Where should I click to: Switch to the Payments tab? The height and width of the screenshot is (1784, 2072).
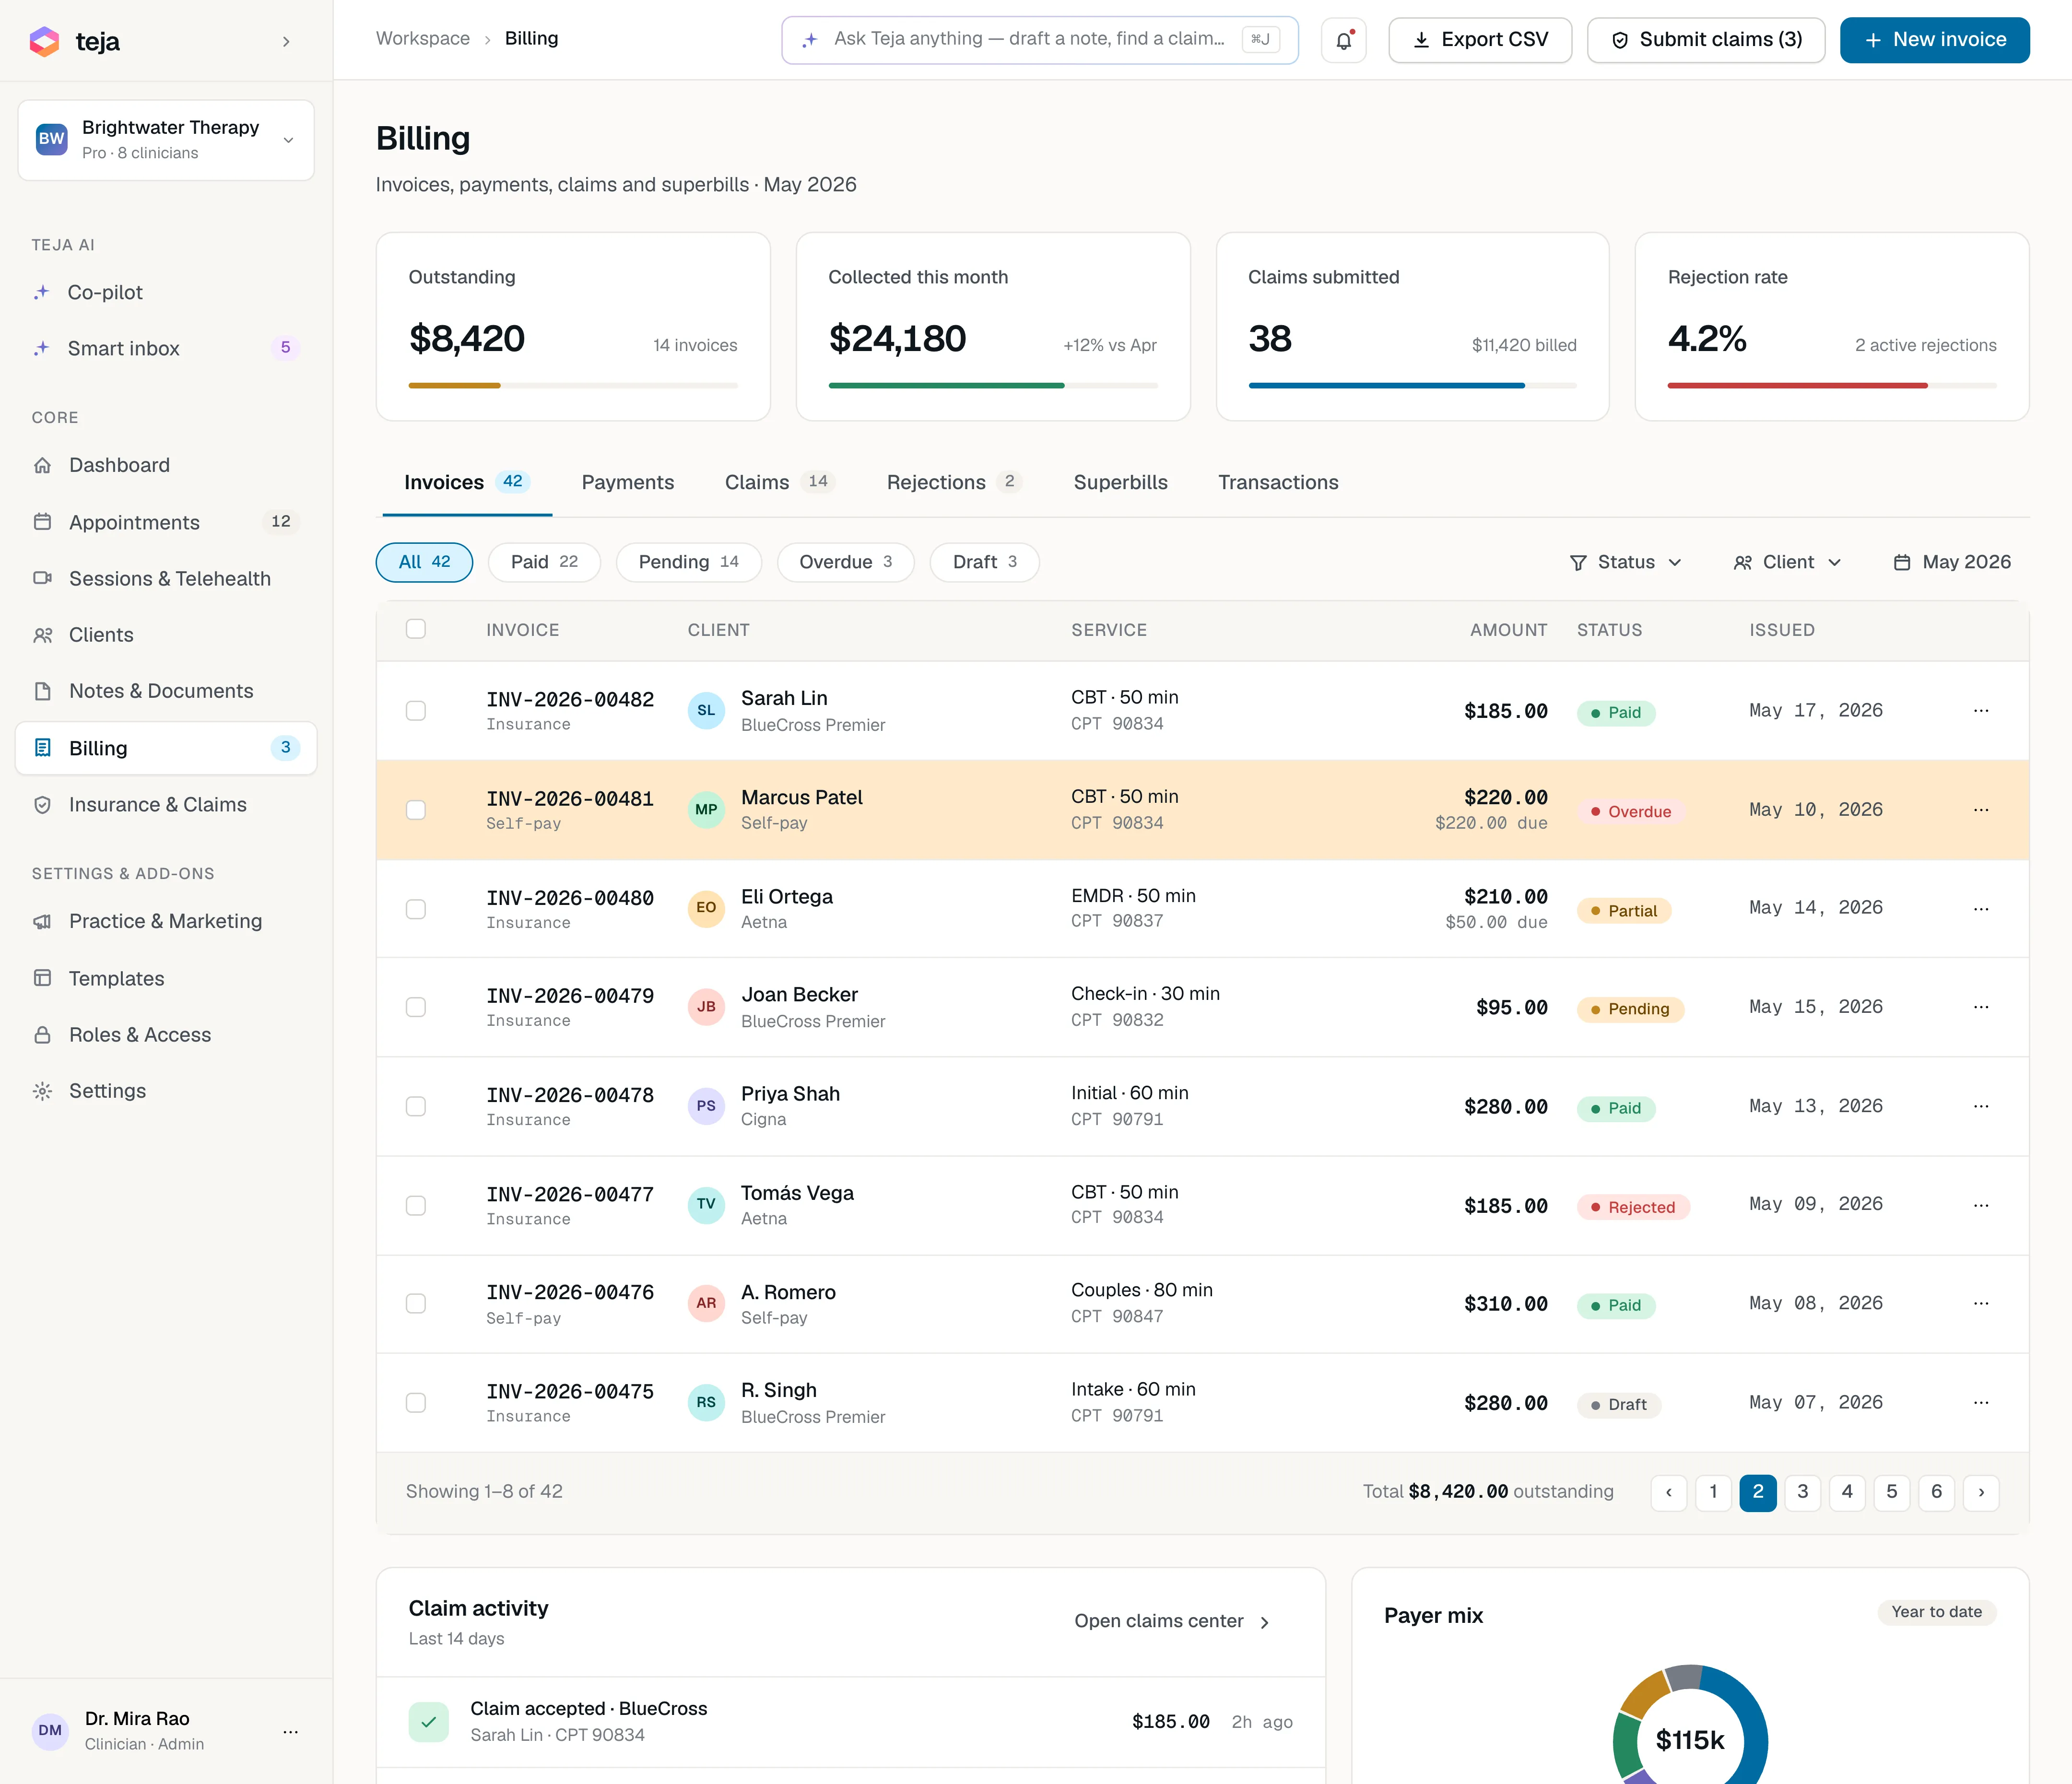[628, 482]
